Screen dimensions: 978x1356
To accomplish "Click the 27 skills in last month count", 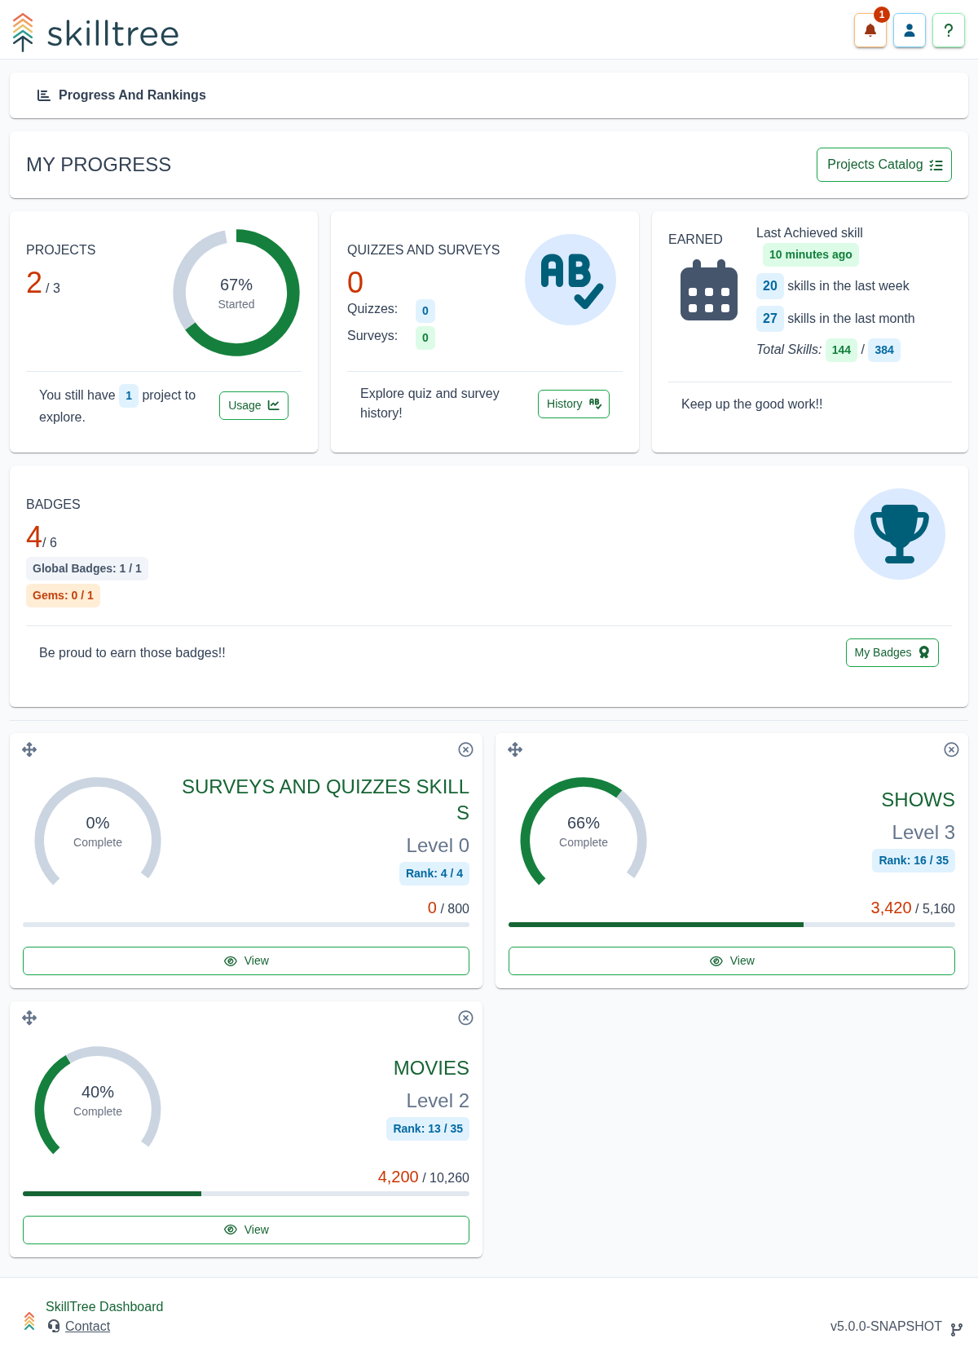I will tap(770, 319).
